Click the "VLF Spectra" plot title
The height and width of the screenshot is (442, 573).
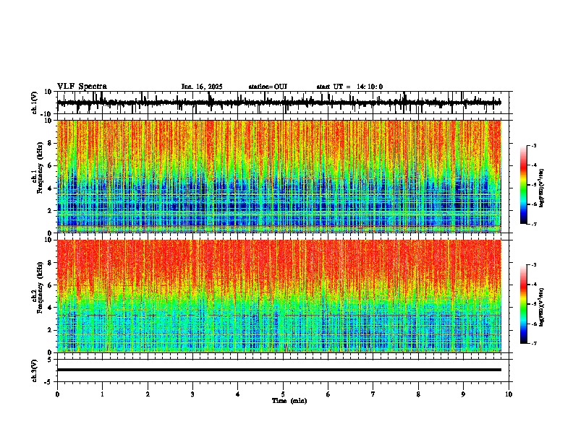tap(82, 87)
